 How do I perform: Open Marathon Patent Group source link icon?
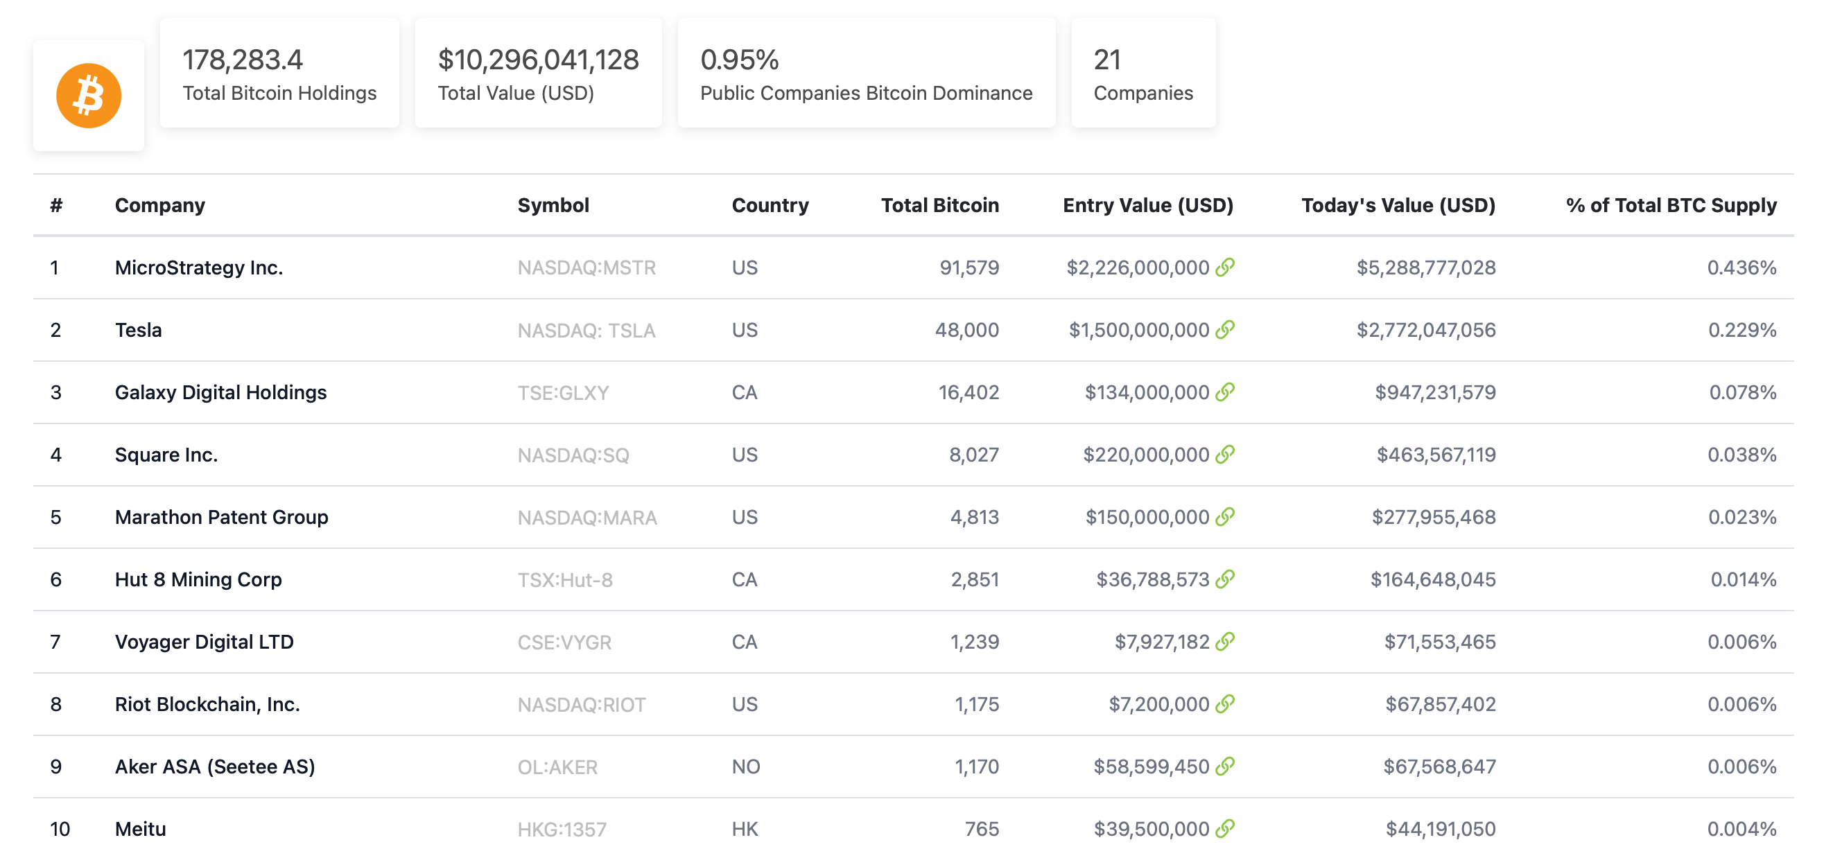(1224, 517)
